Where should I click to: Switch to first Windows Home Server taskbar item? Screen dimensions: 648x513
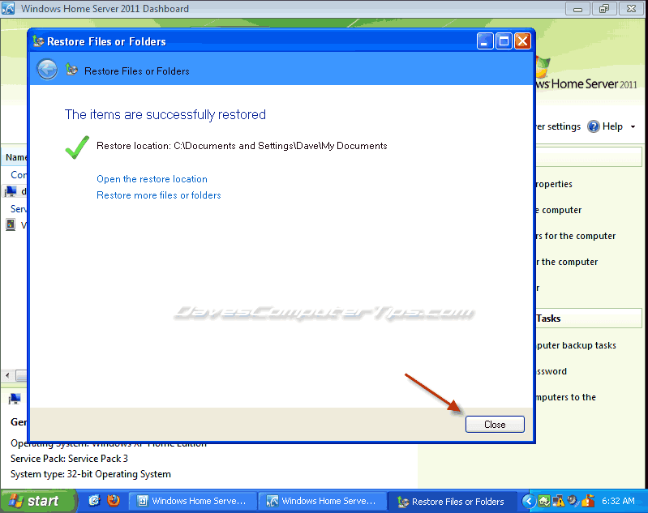[192, 501]
